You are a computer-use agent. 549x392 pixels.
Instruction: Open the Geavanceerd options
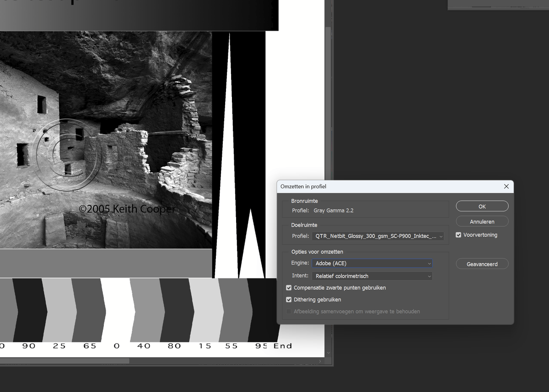tap(482, 264)
